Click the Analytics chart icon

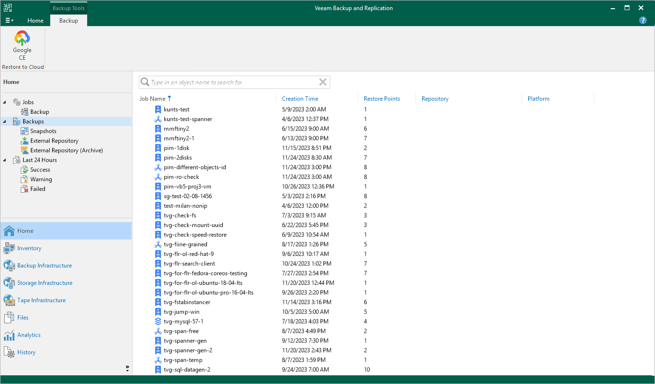9,335
